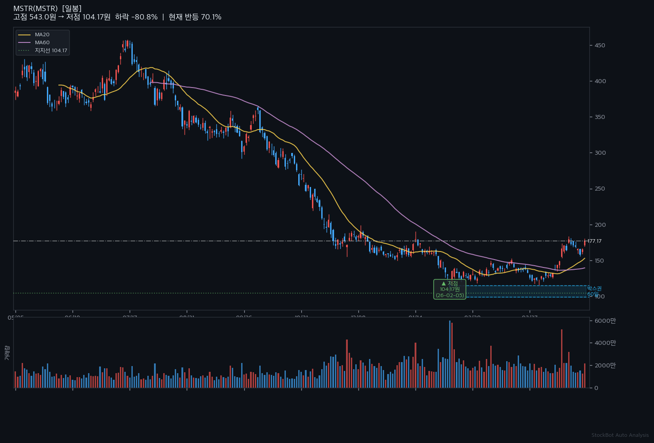Click the green 저점 104.17원 annotation box

450,289
